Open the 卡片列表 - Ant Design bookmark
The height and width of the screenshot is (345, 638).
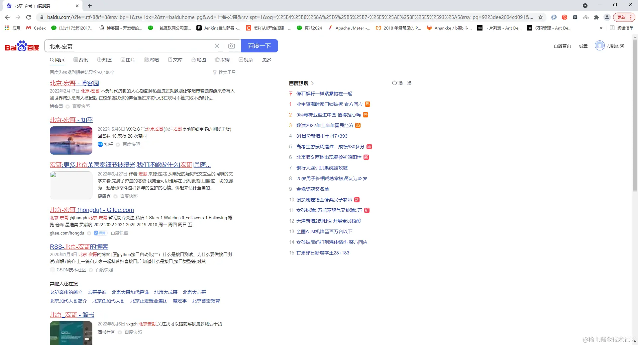499,28
